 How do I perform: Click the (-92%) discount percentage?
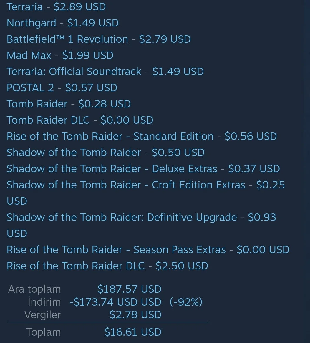pyautogui.click(x=186, y=302)
